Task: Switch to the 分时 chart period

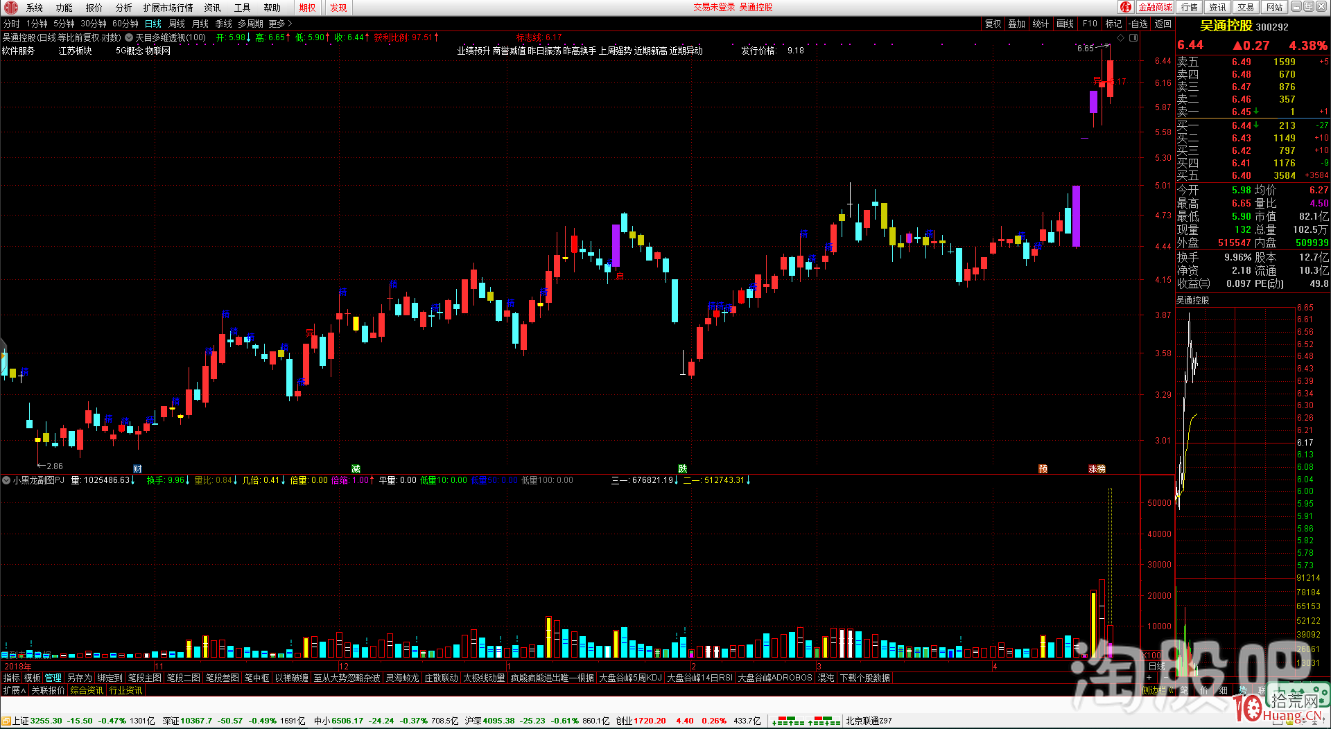Action: click(12, 24)
